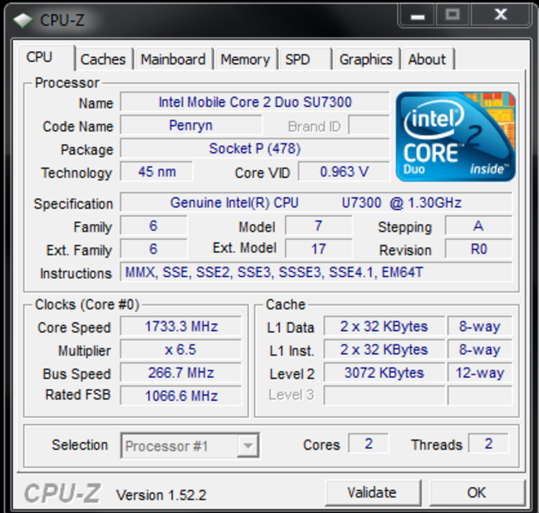Click the Specification field with U7300 @ 1.30GHz
Viewport: 539px width, 513px height.
(316, 203)
